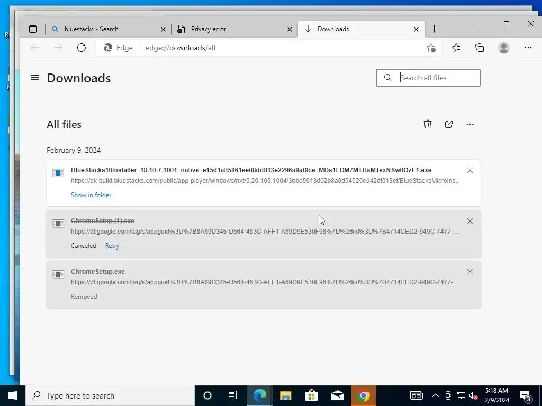This screenshot has height=406, width=542.
Task: Open a new tab with plus button
Action: point(434,29)
